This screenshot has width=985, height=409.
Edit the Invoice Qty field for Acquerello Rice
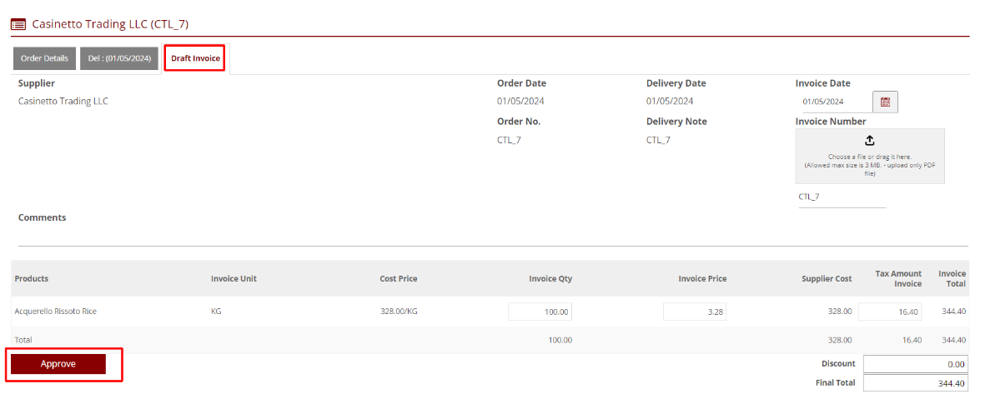[x=540, y=312]
